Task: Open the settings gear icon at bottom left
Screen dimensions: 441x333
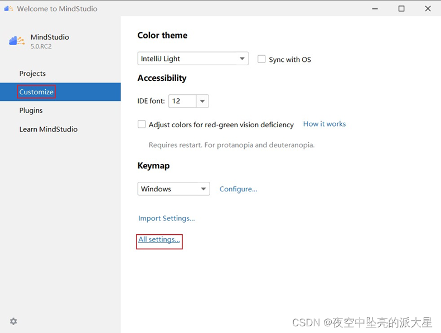Action: [13, 321]
